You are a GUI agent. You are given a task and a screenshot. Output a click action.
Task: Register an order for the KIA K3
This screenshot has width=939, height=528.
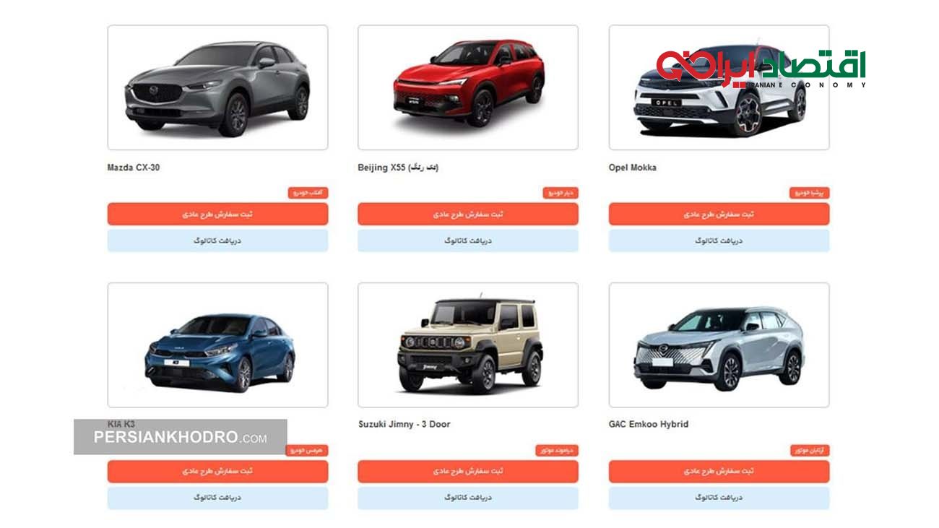[217, 471]
